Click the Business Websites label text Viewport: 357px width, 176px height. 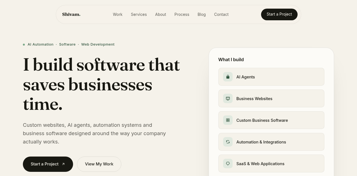[x=254, y=99]
